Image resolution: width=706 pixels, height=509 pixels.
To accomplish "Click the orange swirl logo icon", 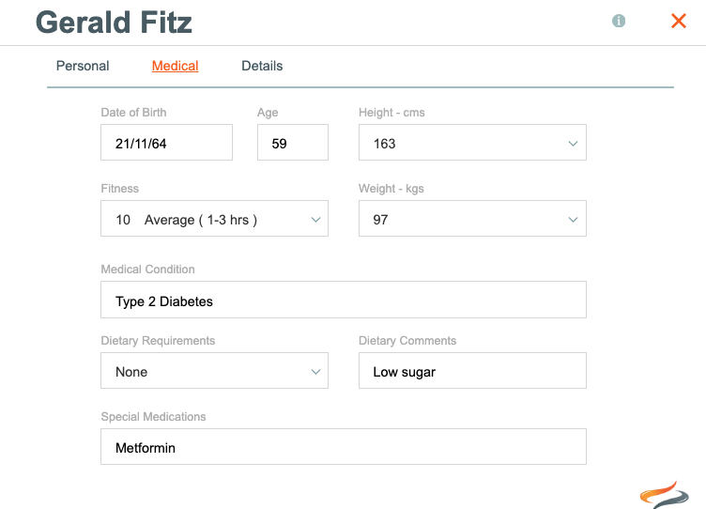I will click(664, 495).
